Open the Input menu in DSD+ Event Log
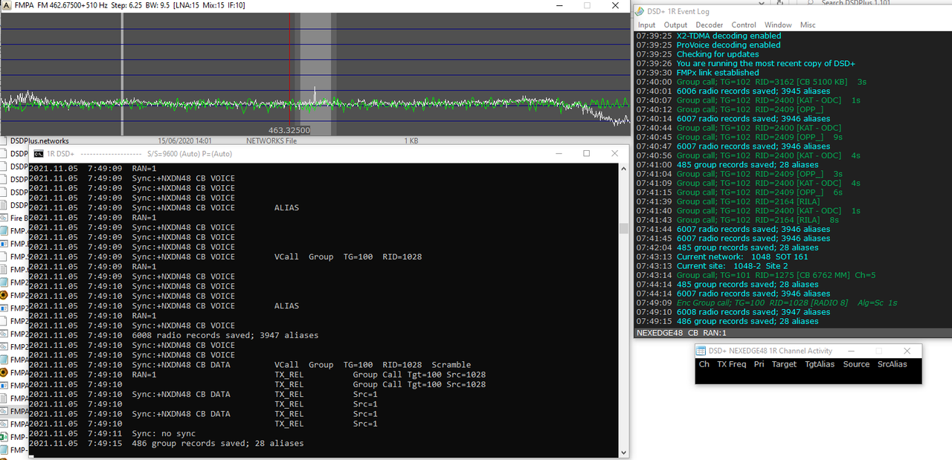 pyautogui.click(x=646, y=25)
